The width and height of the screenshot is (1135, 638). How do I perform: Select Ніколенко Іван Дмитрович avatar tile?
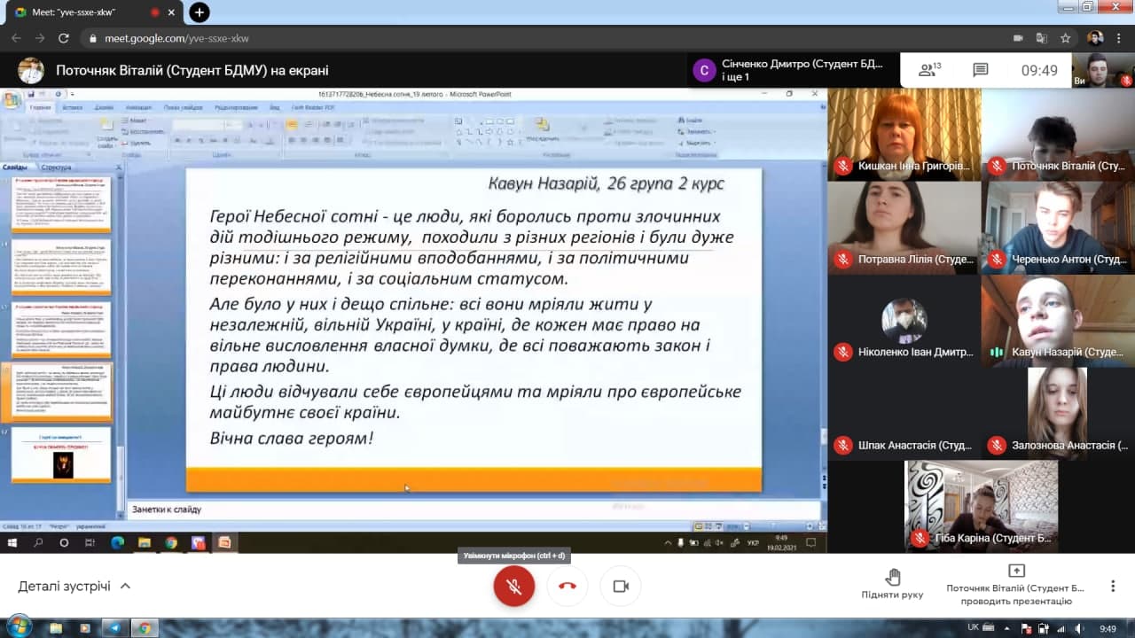click(x=904, y=320)
